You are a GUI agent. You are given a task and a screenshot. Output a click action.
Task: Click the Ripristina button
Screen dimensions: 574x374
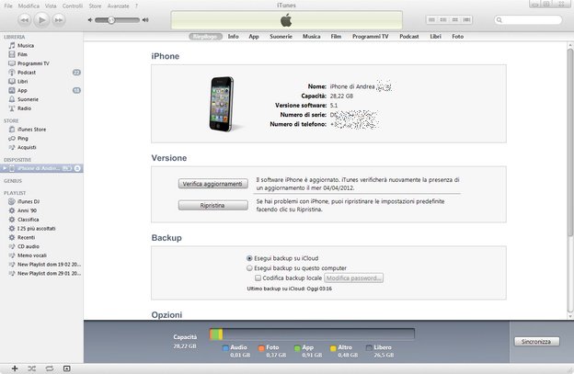213,206
